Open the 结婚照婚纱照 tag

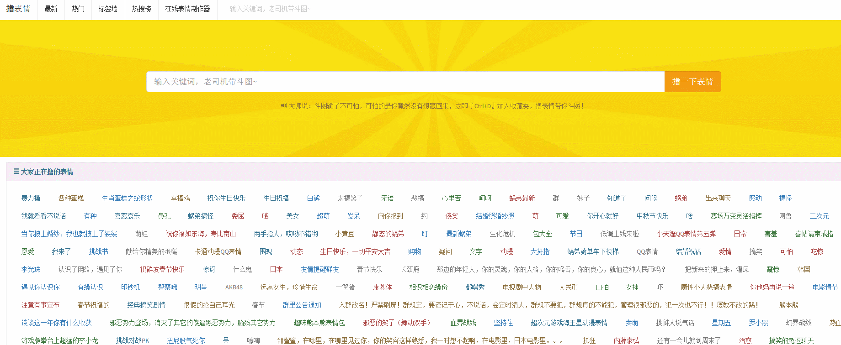coord(495,216)
